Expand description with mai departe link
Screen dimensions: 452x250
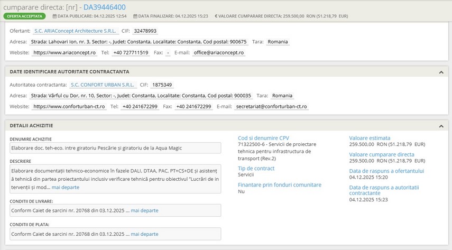click(66, 187)
